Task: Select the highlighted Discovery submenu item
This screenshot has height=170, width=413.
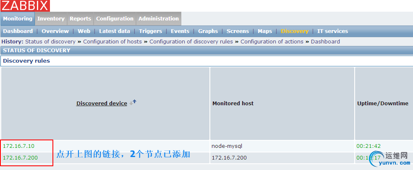Action: click(x=295, y=31)
